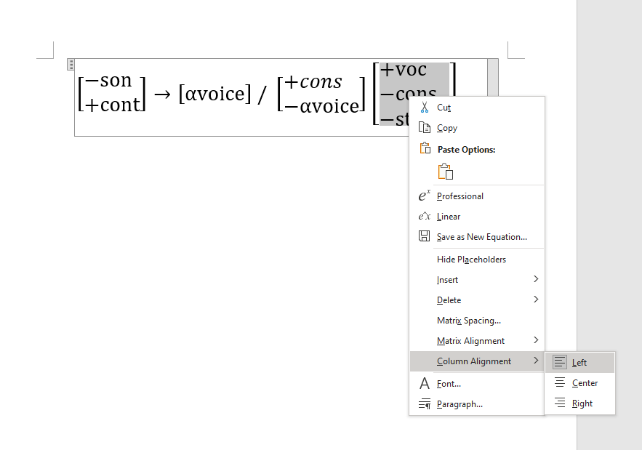Image resolution: width=642 pixels, height=450 pixels.
Task: Select Left column alignment
Action: 579,363
